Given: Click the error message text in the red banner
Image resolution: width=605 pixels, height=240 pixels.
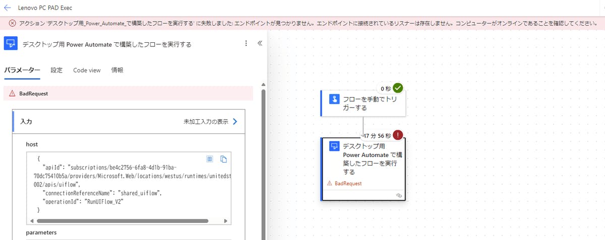Looking at the screenshot, I should coord(308,24).
